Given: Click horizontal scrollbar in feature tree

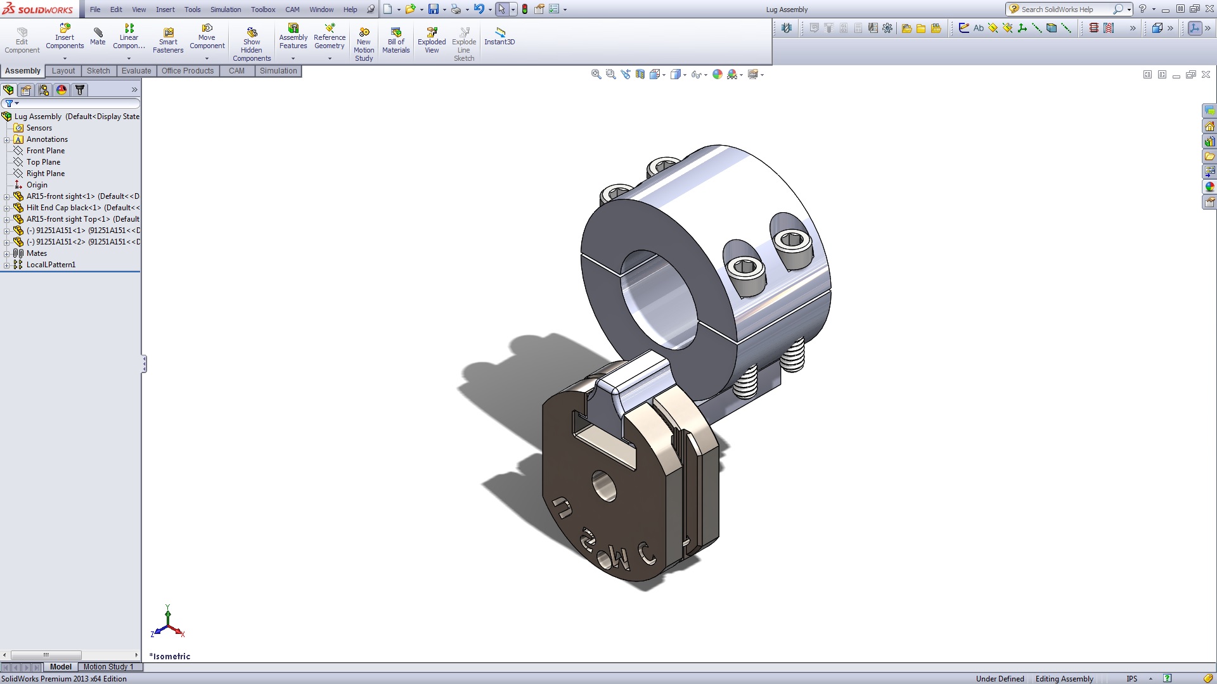Looking at the screenshot, I should click(46, 655).
